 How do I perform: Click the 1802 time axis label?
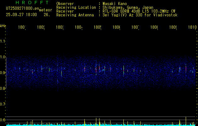pos(41,27)
